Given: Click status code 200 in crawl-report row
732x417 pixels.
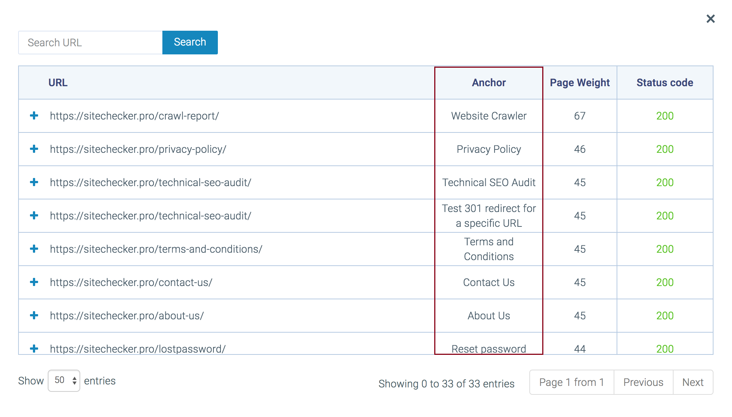Looking at the screenshot, I should (665, 116).
